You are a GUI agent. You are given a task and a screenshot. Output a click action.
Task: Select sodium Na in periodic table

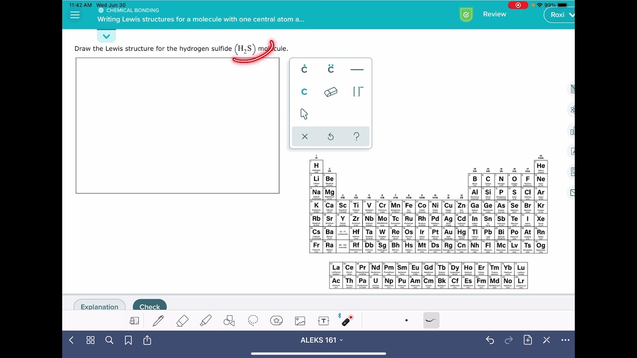tap(317, 193)
